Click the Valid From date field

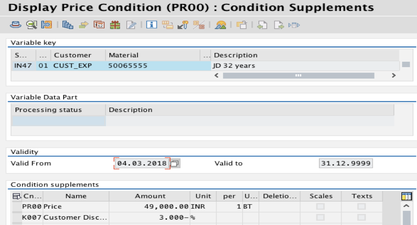pos(142,163)
